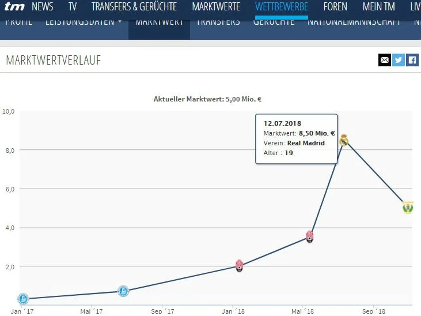The width and height of the screenshot is (421, 316).
Task: Share the page via the email envelope icon
Action: coord(384,60)
